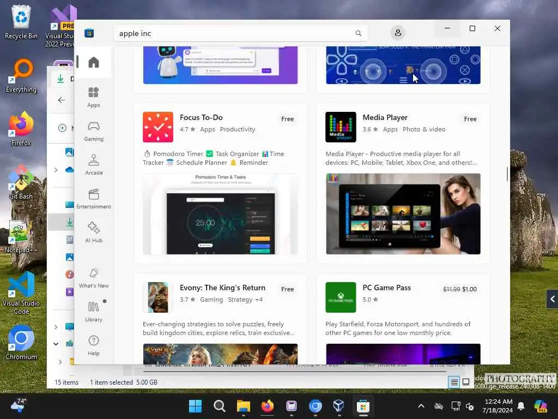558x419 pixels.
Task: Open the Windows Start menu
Action: (195, 406)
